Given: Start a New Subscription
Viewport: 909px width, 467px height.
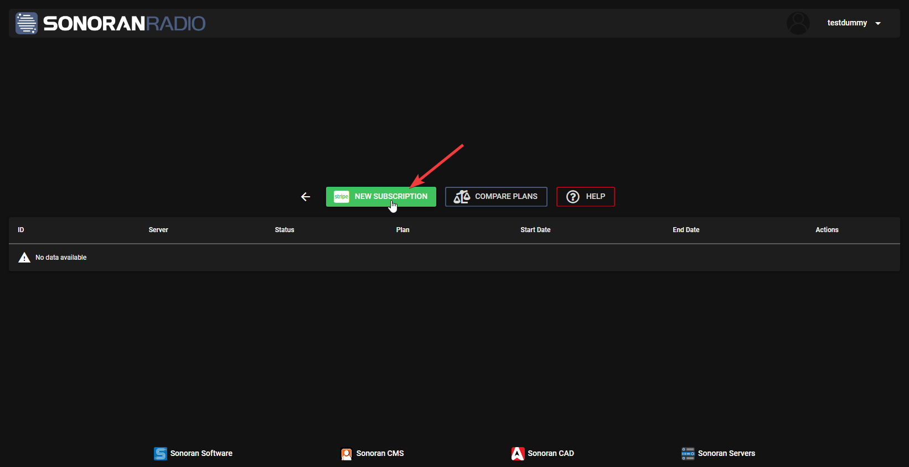Looking at the screenshot, I should coord(381,197).
